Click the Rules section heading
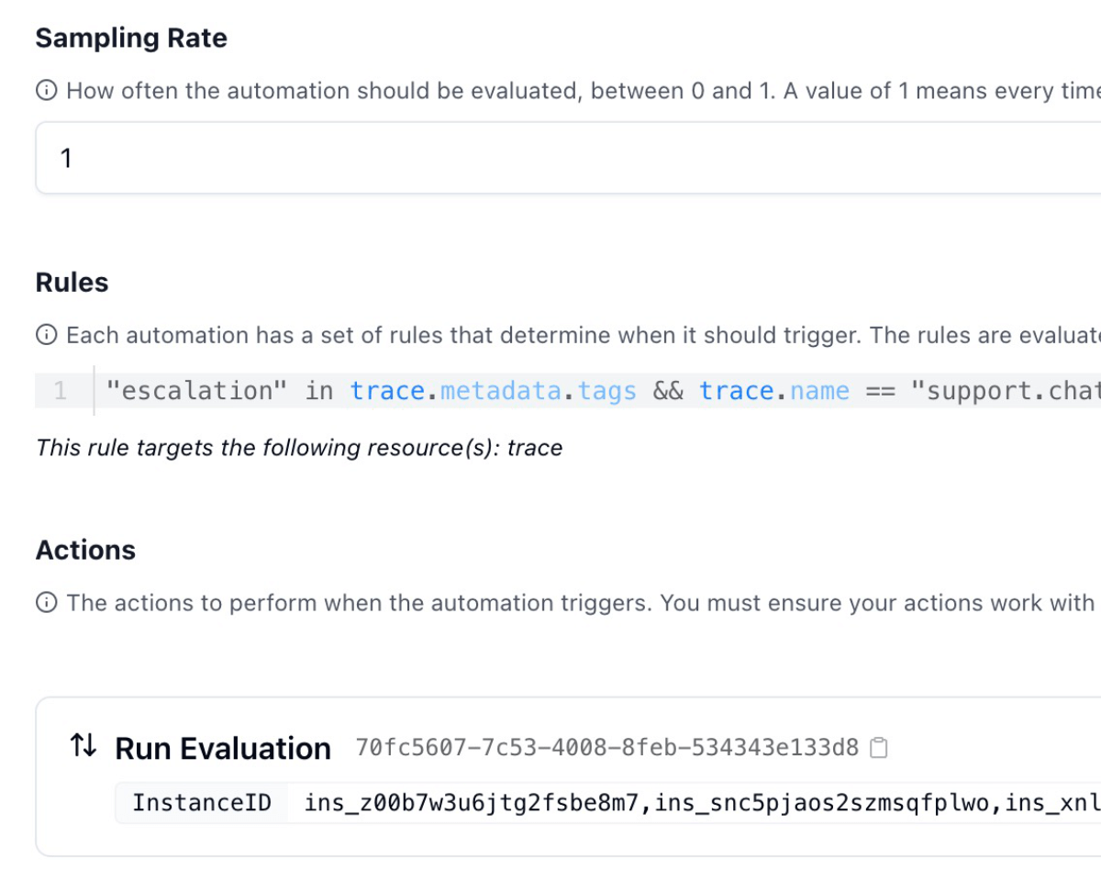 pos(71,283)
